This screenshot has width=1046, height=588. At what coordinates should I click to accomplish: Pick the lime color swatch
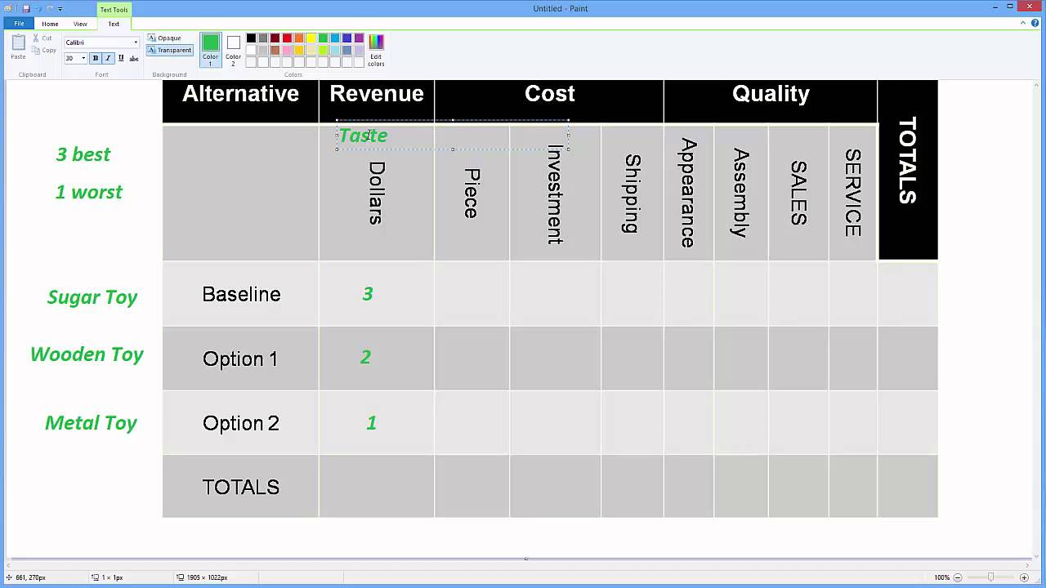(x=323, y=50)
